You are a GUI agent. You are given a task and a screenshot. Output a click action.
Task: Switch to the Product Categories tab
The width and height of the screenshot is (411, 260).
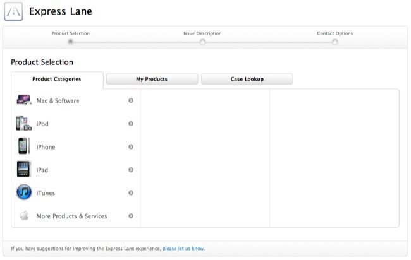[57, 80]
